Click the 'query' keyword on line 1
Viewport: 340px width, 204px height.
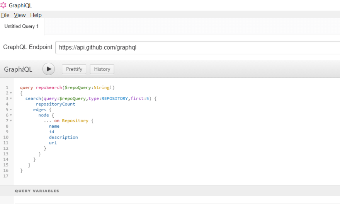tap(26, 87)
